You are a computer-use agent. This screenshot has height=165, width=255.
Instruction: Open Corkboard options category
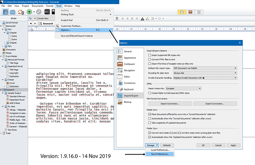(x=130, y=64)
